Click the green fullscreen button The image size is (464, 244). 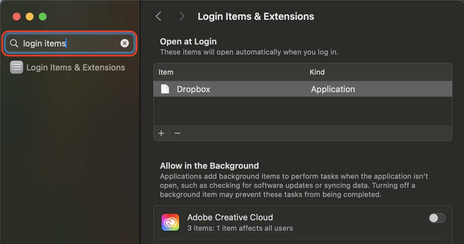43,17
